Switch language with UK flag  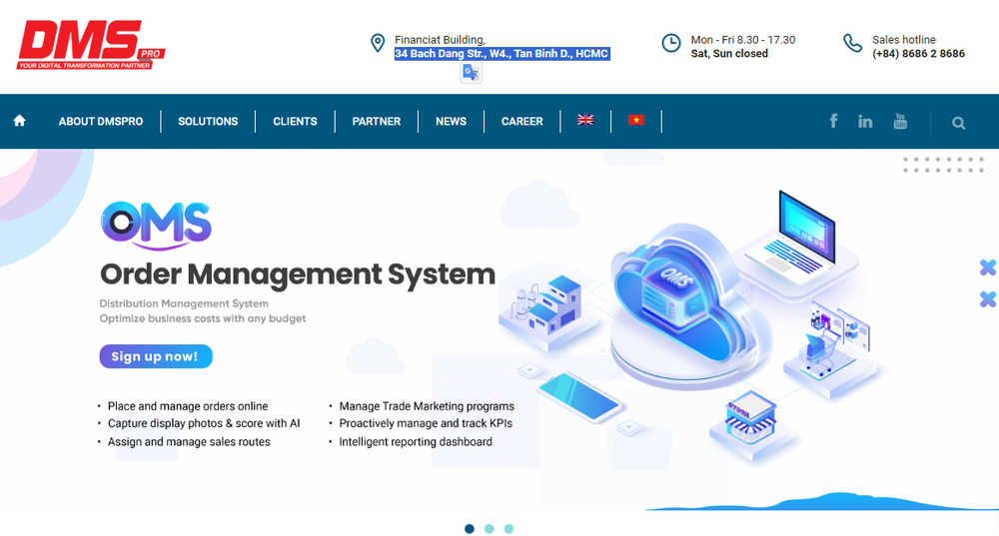[x=585, y=120]
